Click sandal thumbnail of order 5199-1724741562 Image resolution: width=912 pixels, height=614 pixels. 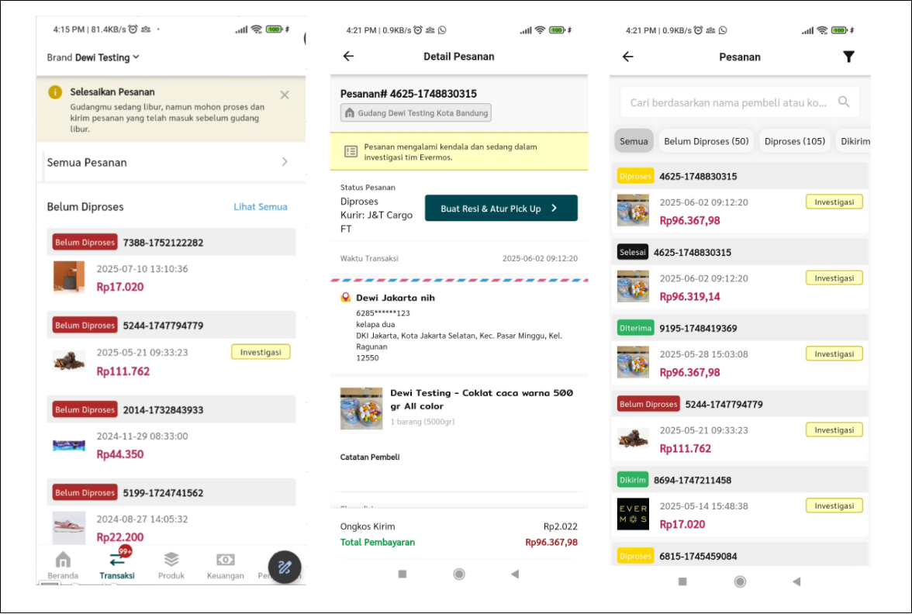pos(68,527)
